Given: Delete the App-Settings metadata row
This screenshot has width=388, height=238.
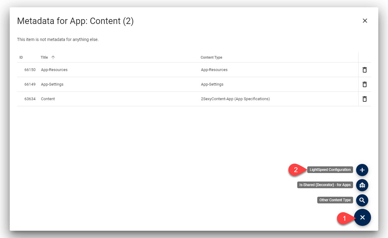Looking at the screenshot, I should 365,84.
